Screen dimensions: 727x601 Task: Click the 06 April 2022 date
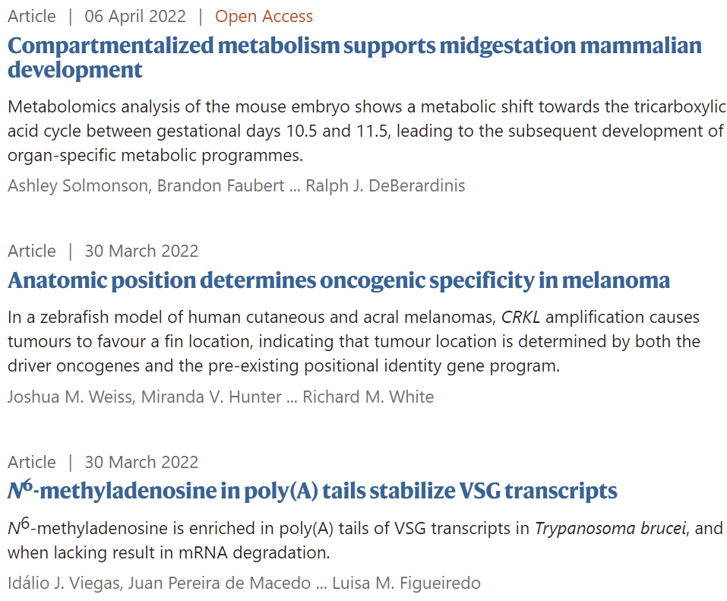point(135,16)
